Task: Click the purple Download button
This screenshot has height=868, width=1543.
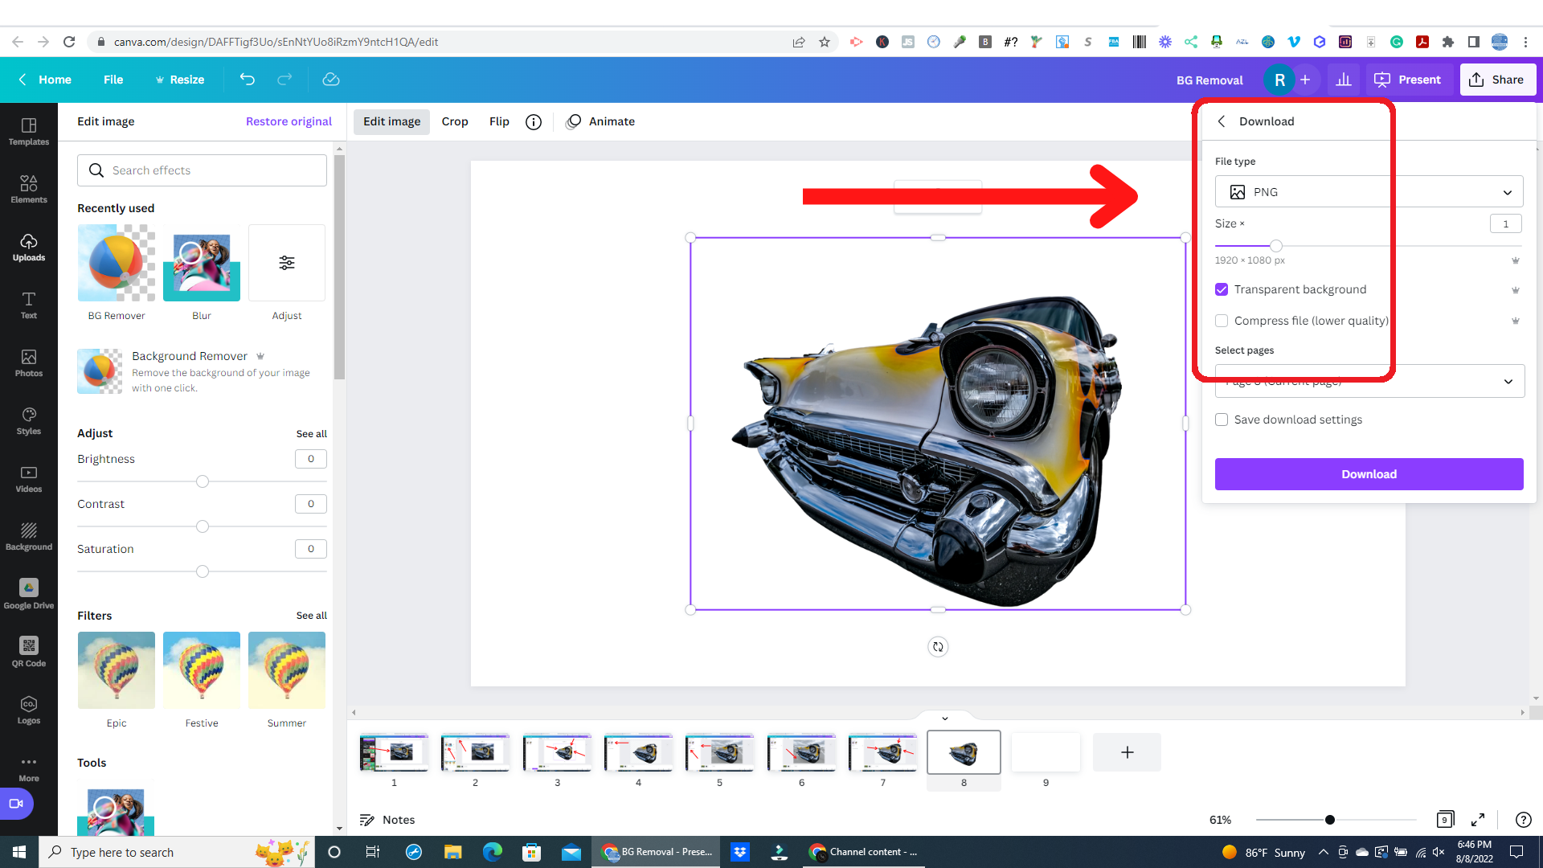Action: 1368,473
